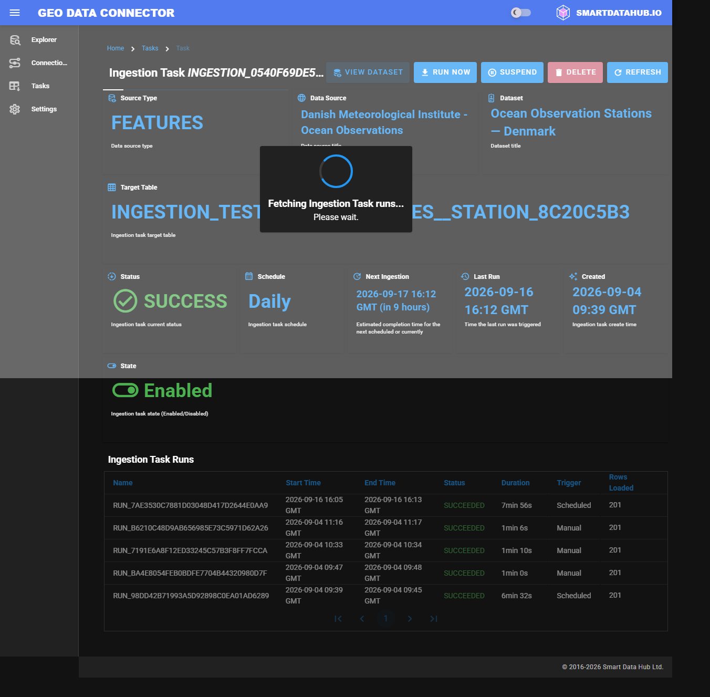
Task: Open the hamburger navigation menu
Action: (x=15, y=13)
